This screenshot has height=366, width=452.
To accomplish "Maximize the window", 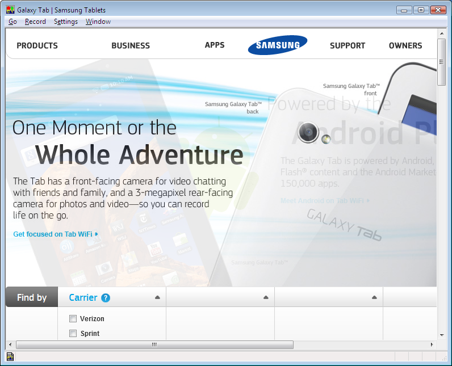I will tap(421, 10).
